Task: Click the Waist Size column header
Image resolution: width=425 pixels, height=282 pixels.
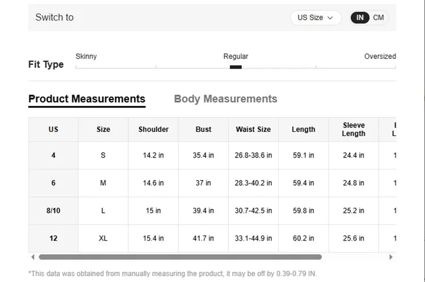Action: (253, 130)
